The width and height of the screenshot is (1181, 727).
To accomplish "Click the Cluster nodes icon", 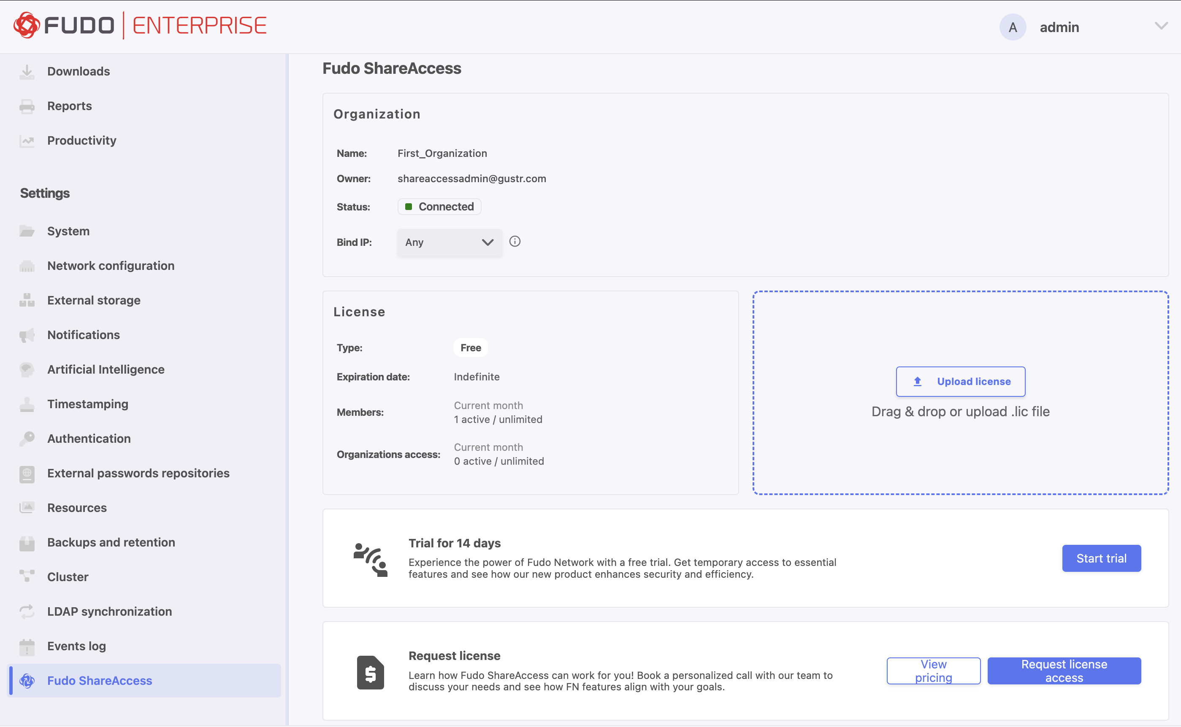I will pos(27,576).
